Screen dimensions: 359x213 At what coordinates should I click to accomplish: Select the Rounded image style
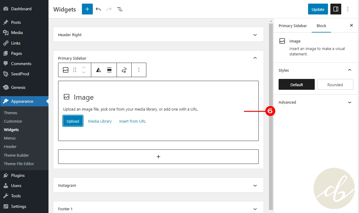tap(335, 85)
